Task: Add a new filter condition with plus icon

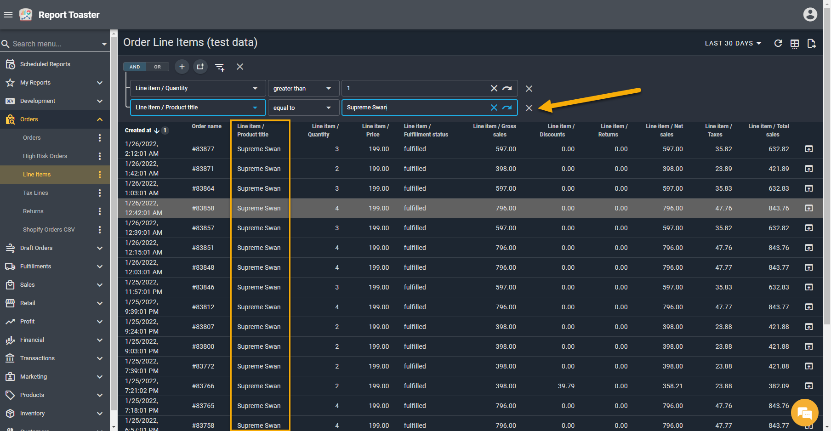Action: click(182, 67)
